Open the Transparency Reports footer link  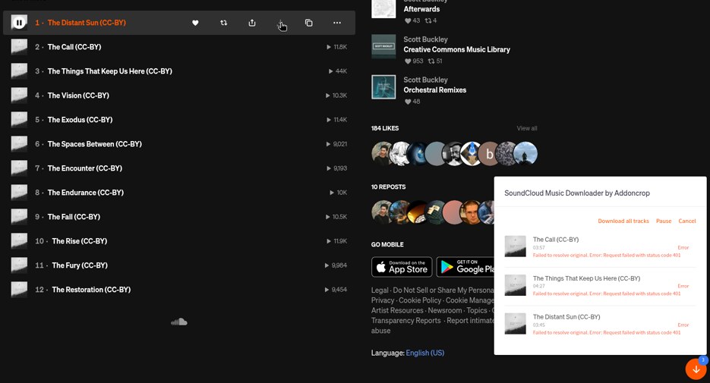point(405,321)
